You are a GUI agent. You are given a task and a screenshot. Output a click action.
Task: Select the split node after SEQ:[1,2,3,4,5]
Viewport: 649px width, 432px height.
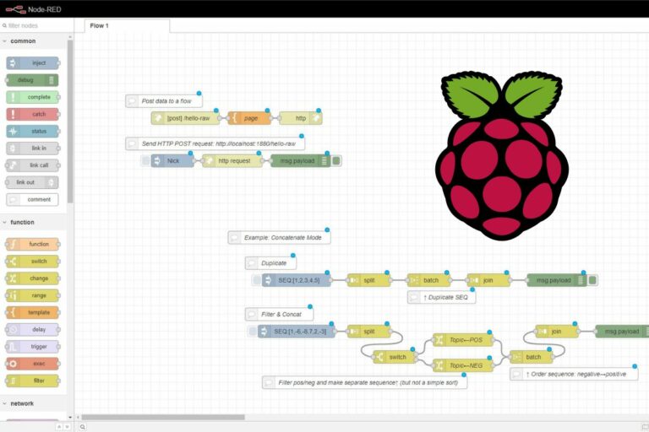(x=368, y=280)
